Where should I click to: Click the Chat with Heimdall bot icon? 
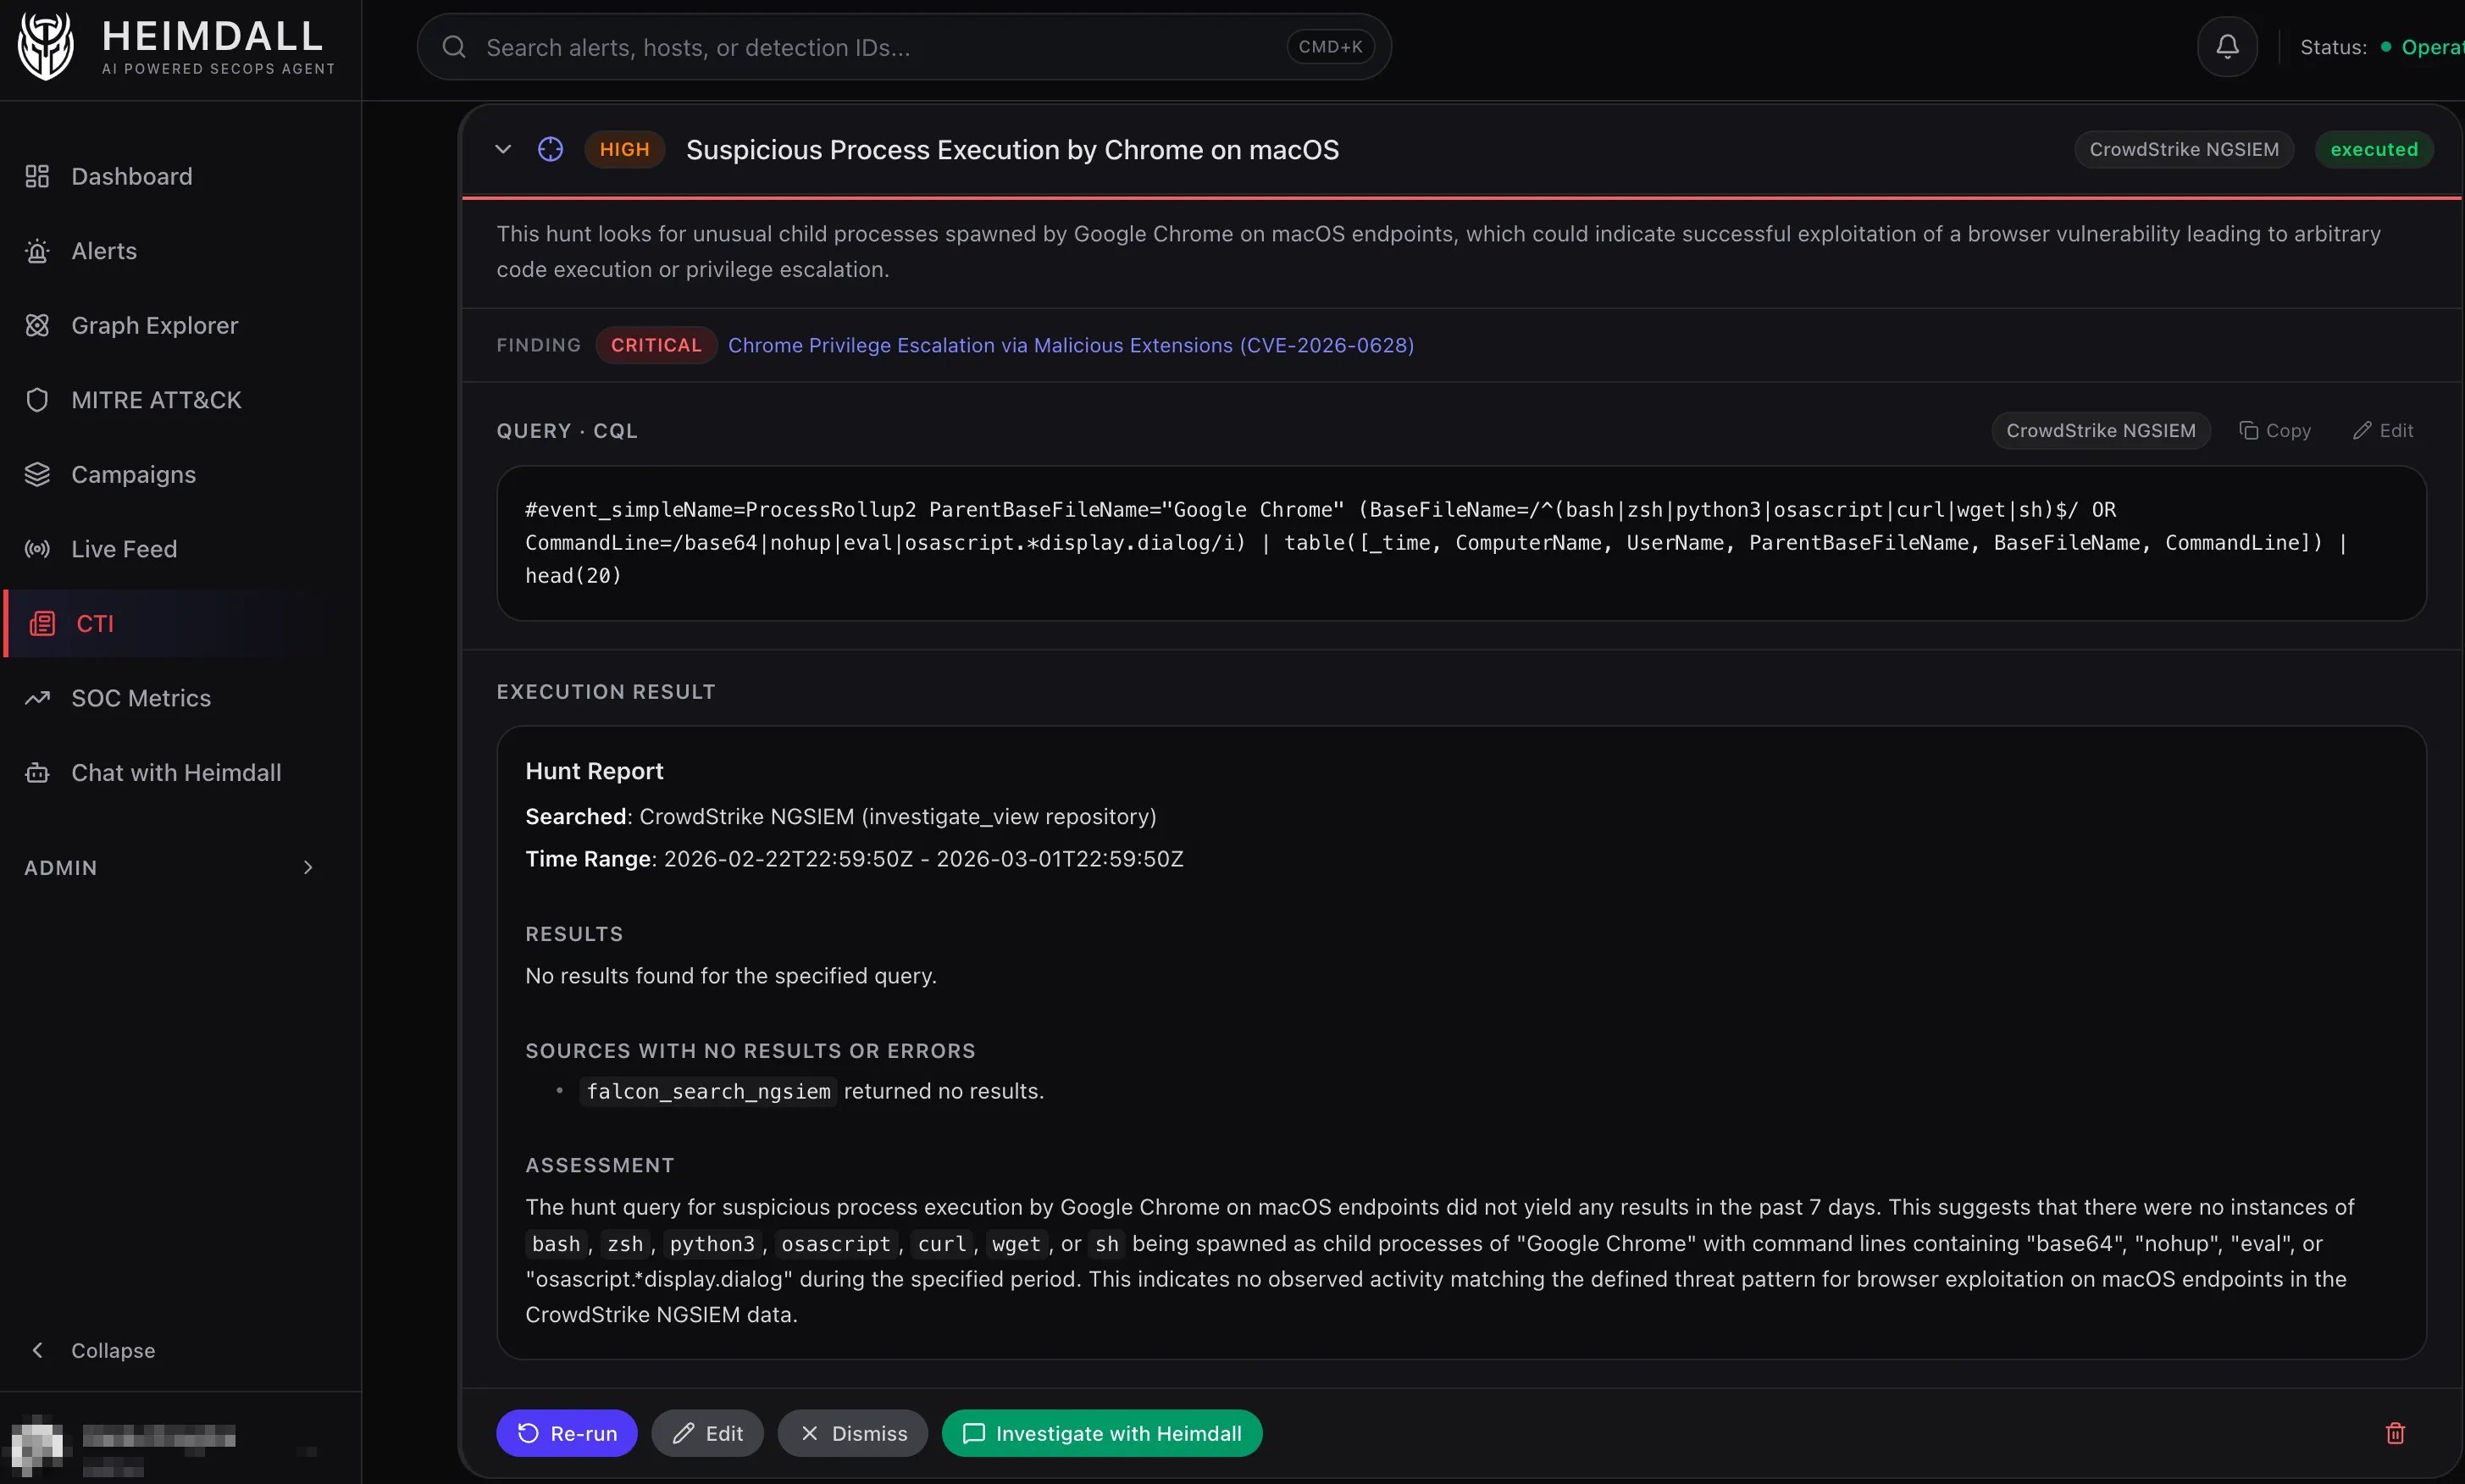tap(37, 773)
